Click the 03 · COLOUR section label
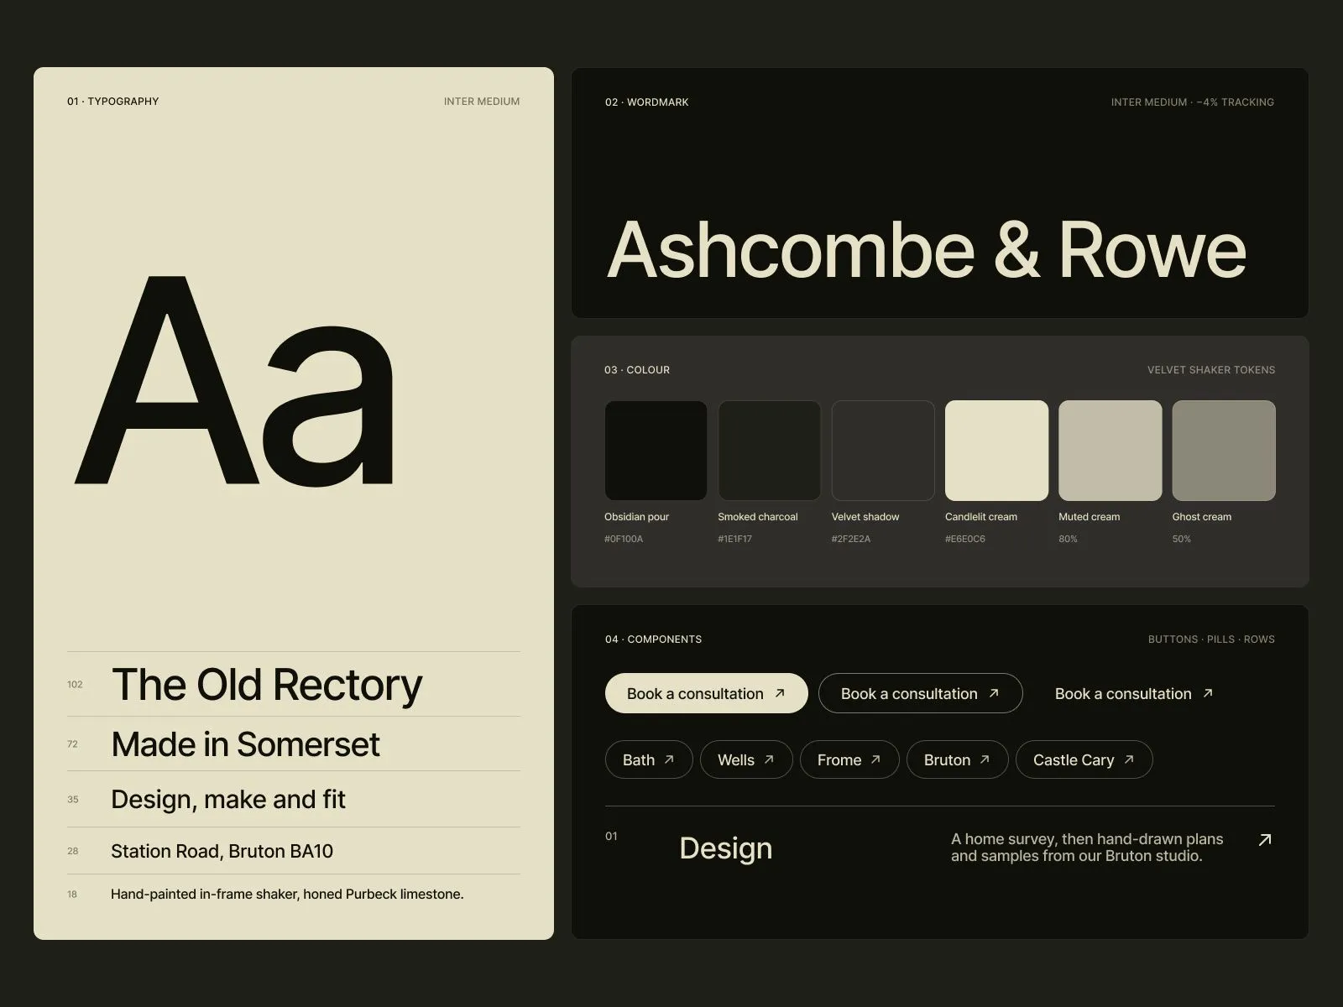Image resolution: width=1343 pixels, height=1007 pixels. pyautogui.click(x=637, y=370)
